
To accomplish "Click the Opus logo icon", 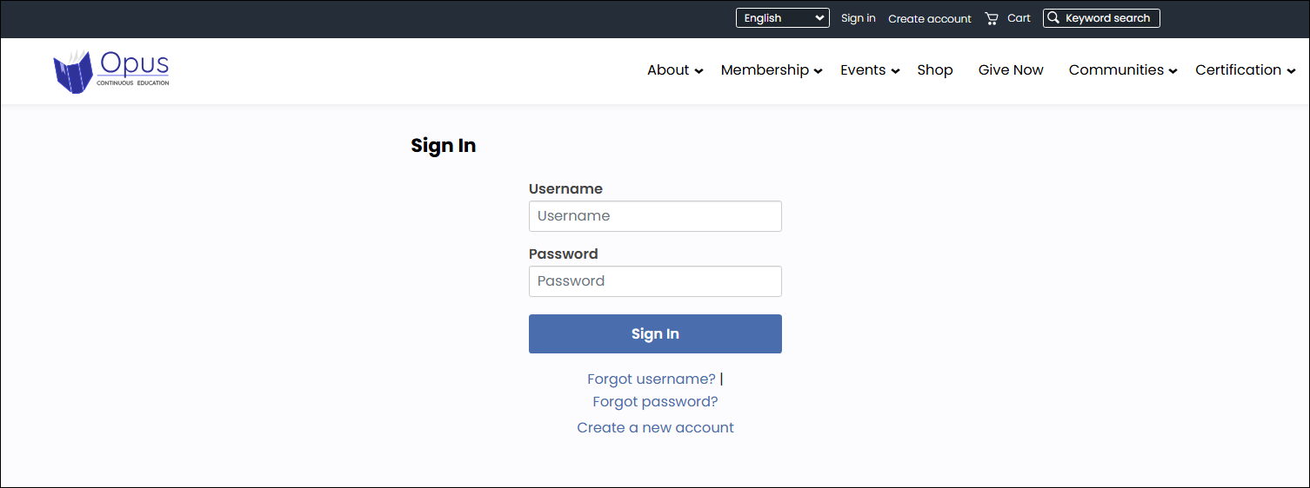I will [73, 71].
